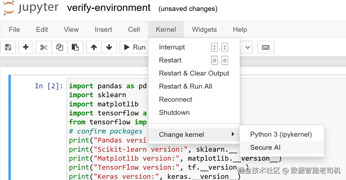Select the Secure AI kernel
346x180 pixels.
coord(265,147)
